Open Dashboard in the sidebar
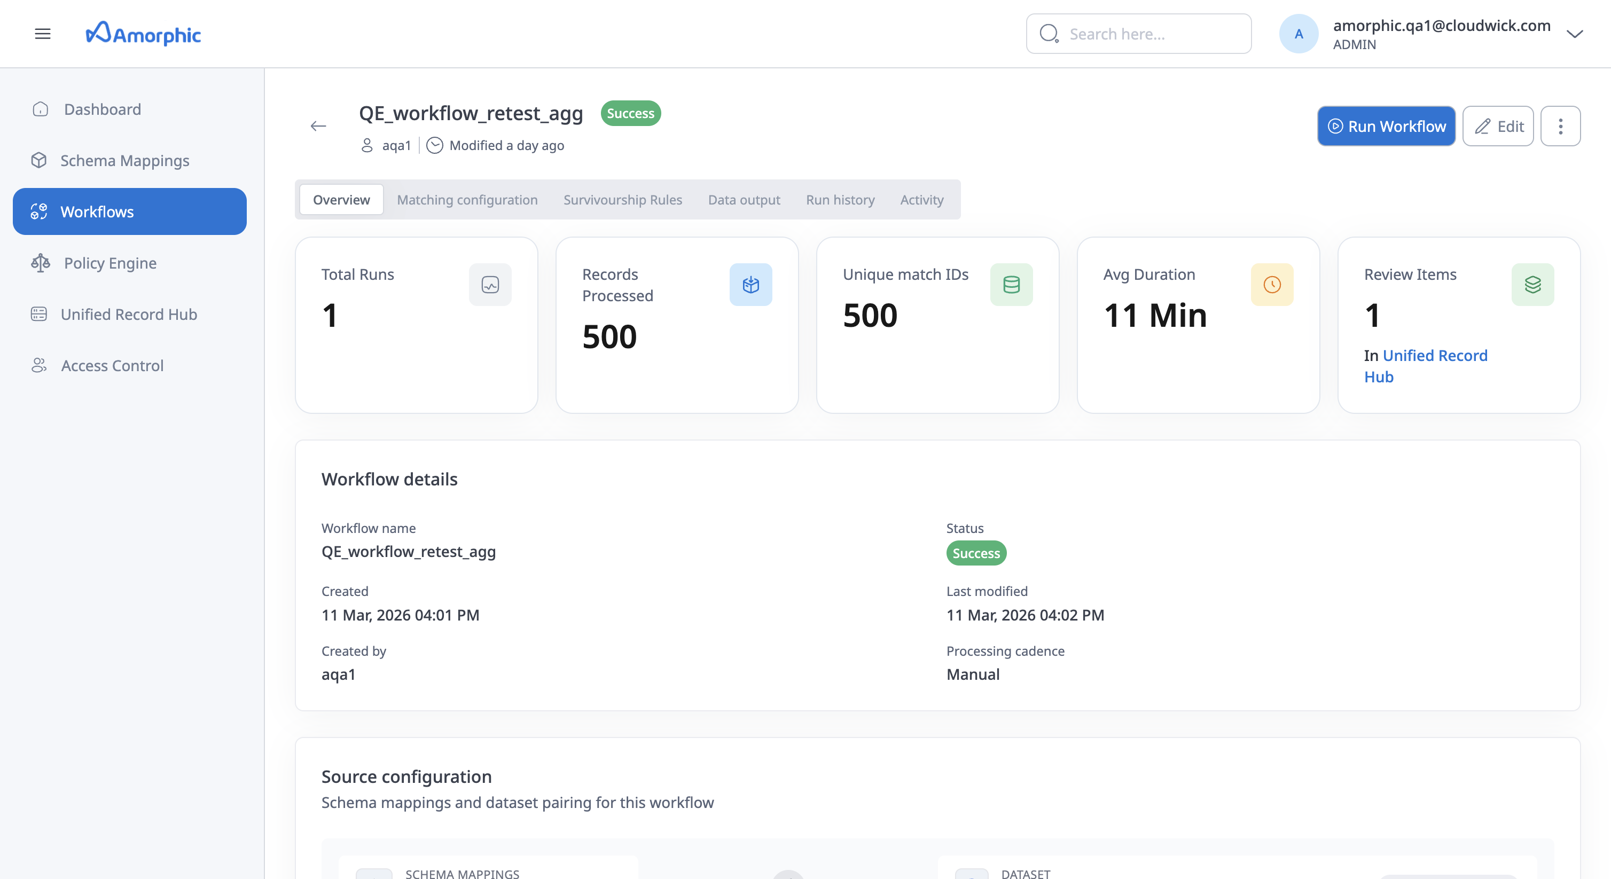 (129, 109)
